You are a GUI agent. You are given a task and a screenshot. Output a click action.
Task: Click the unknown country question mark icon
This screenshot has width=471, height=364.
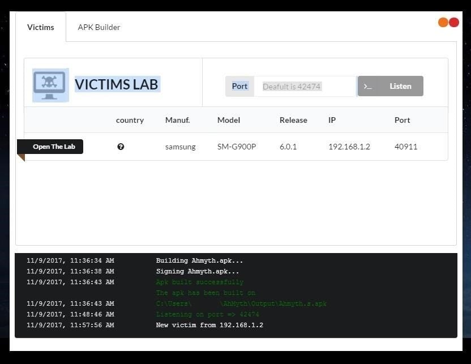(121, 147)
